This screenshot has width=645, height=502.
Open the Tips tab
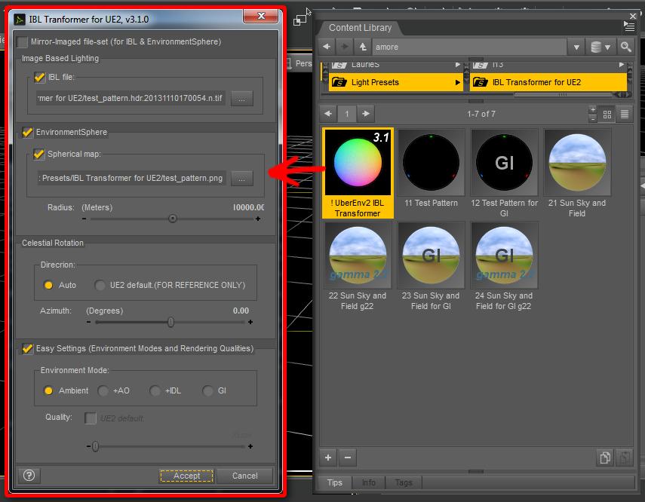pos(334,482)
